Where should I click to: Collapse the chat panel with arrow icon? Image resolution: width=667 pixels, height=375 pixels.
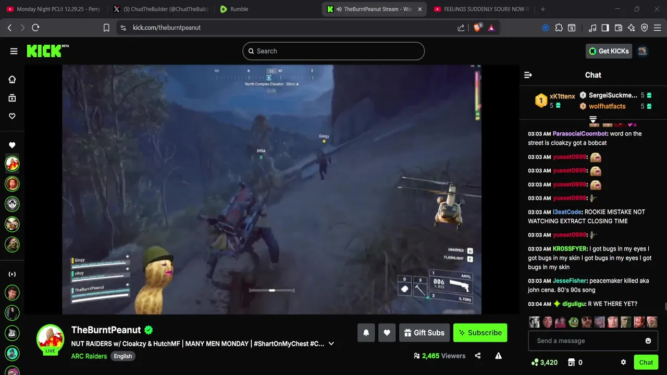coord(528,75)
